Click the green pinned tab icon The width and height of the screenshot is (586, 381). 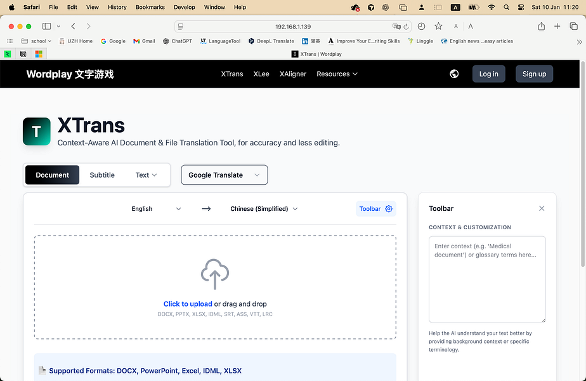click(8, 54)
